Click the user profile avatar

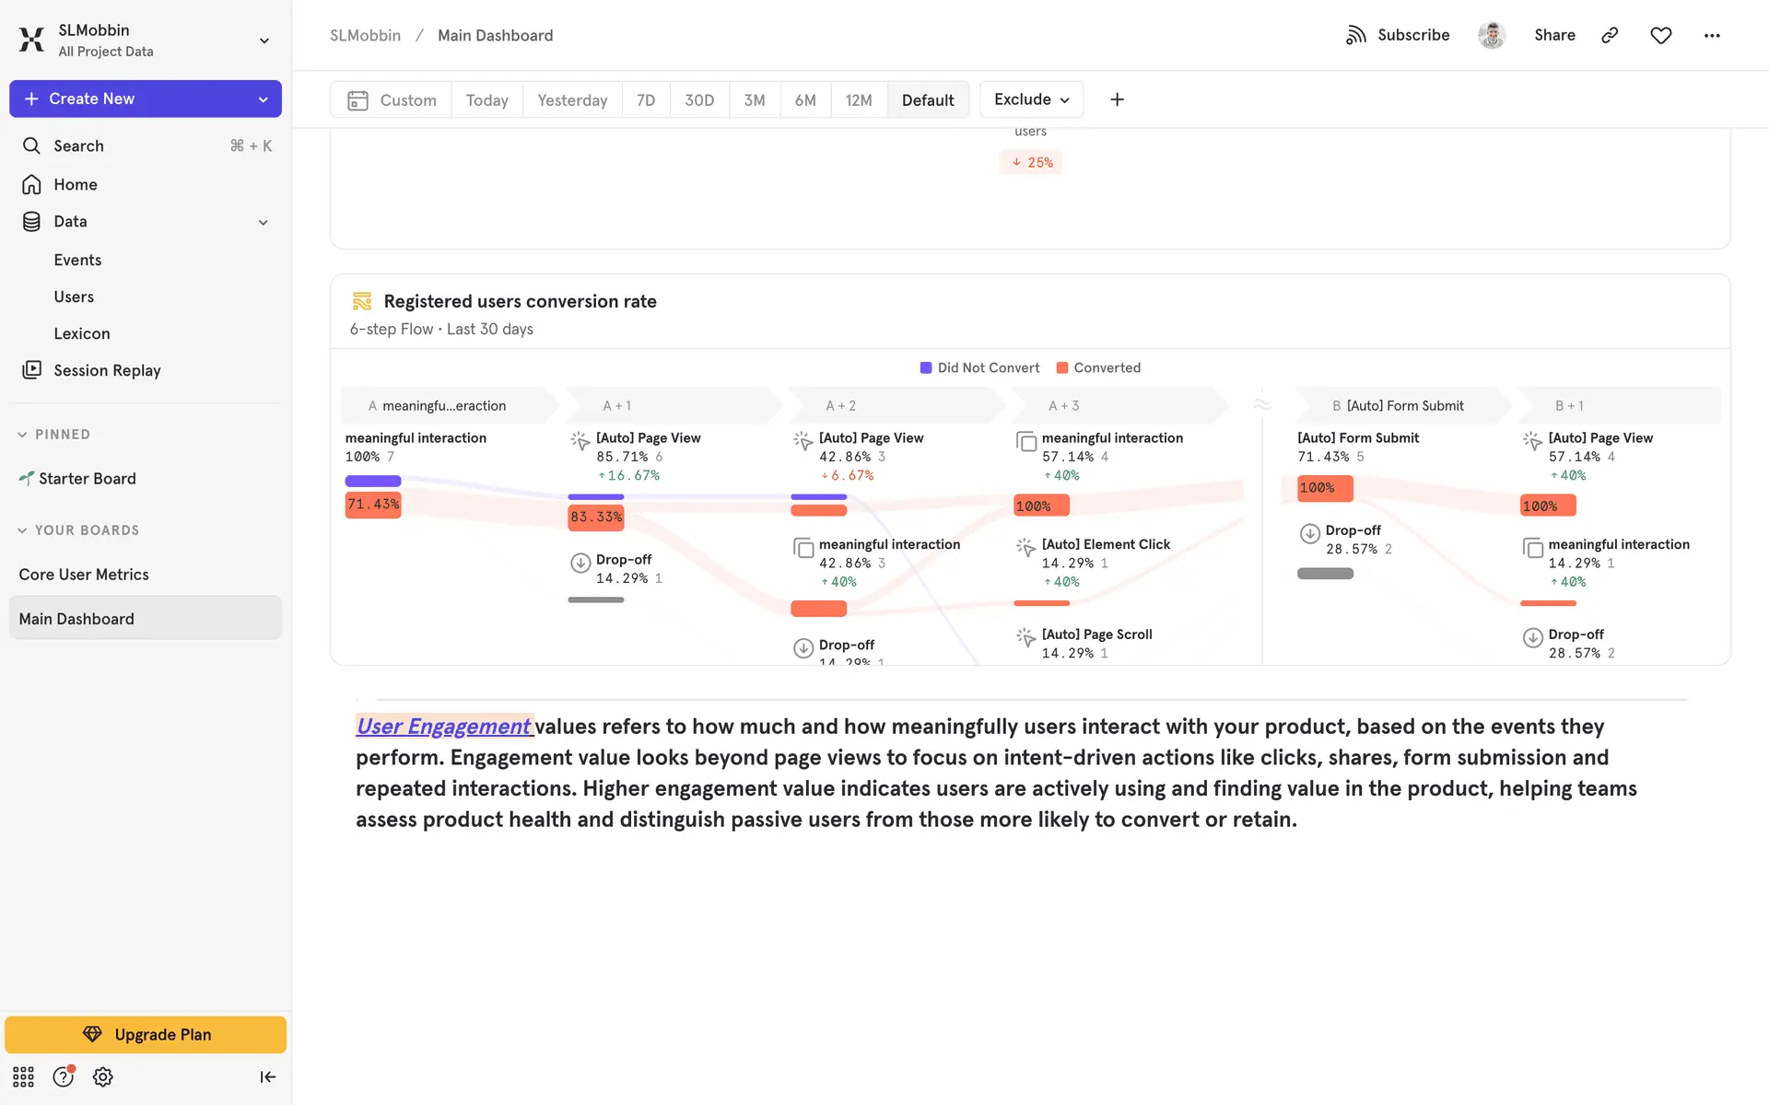(x=1491, y=35)
